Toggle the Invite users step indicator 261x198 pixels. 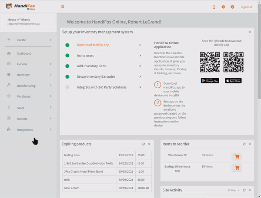click(x=67, y=56)
